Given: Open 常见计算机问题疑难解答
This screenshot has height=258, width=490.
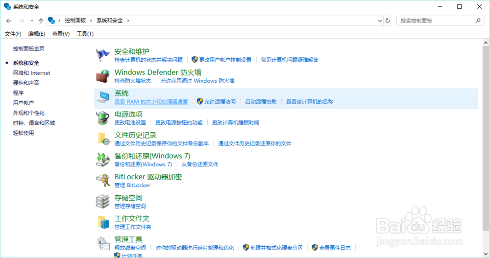Looking at the screenshot, I should pos(290,60).
